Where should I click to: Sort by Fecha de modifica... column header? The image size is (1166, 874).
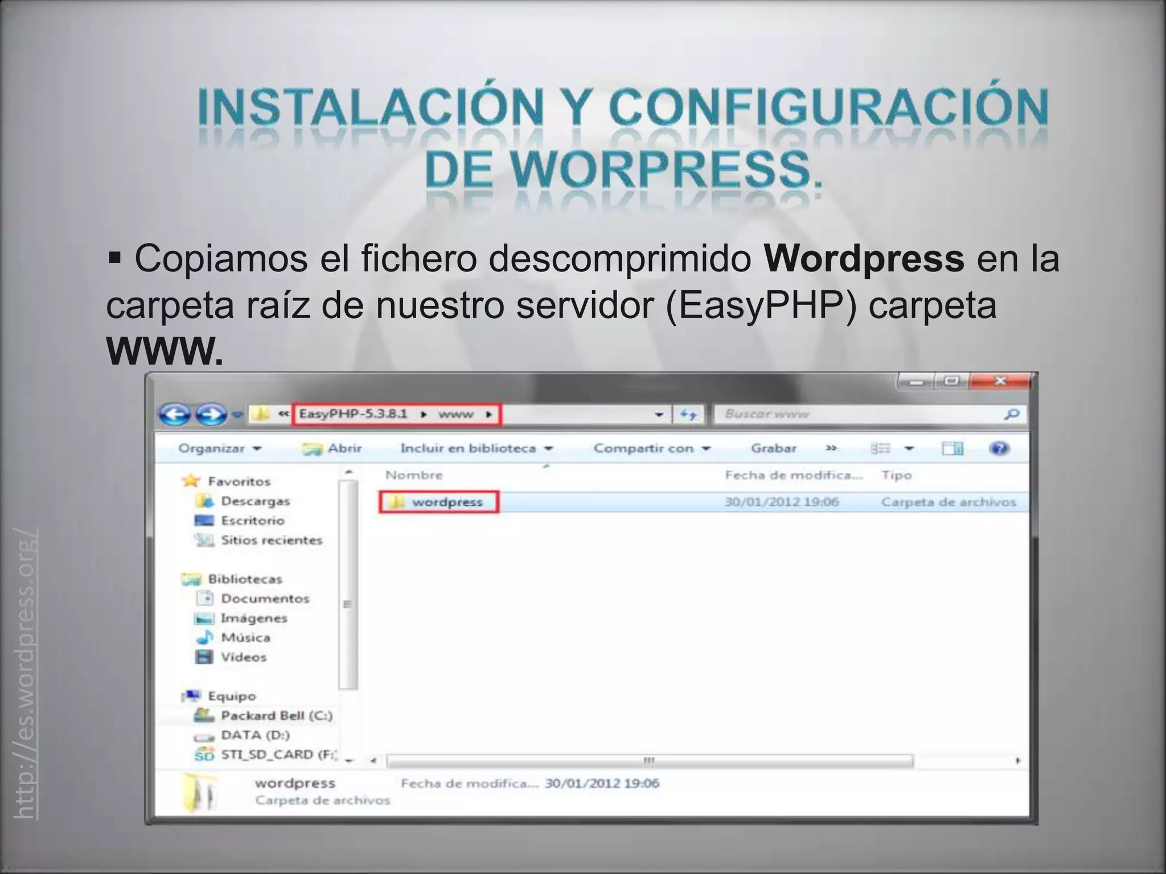tap(794, 475)
